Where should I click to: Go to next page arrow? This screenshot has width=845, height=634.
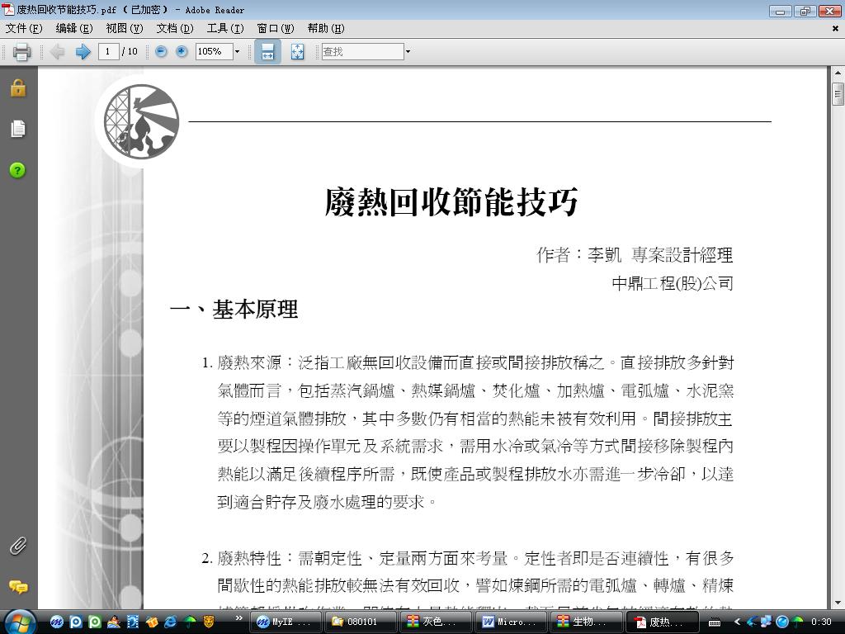(83, 52)
